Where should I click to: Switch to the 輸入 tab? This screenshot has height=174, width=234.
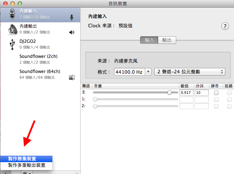click(149, 40)
